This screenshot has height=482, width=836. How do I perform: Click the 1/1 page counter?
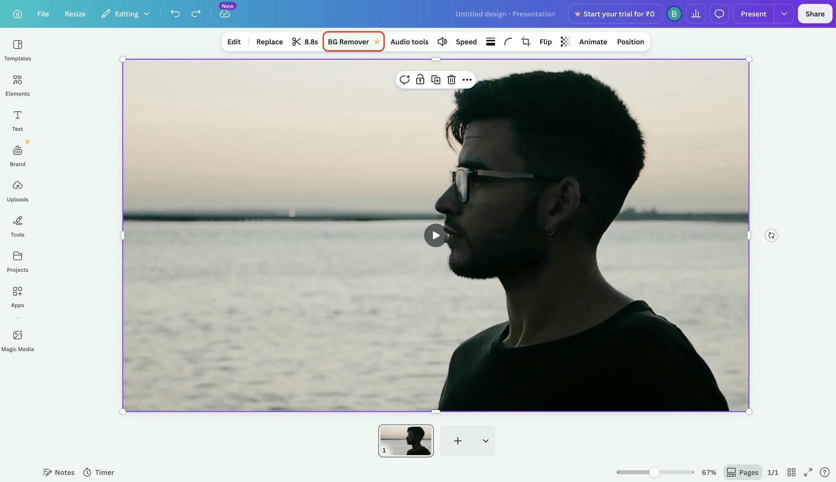point(773,472)
